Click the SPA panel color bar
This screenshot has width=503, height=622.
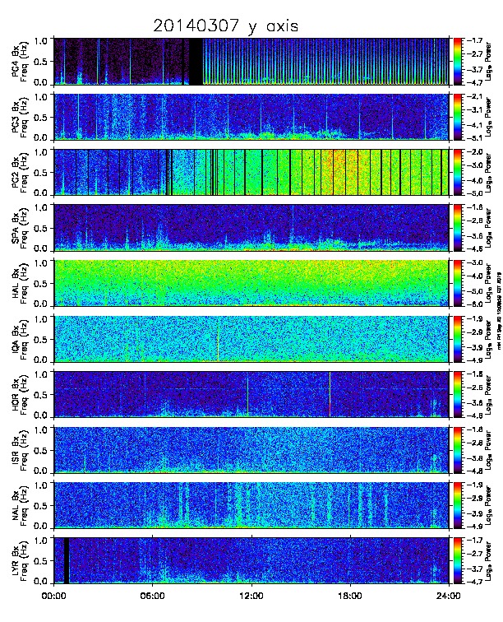point(458,228)
